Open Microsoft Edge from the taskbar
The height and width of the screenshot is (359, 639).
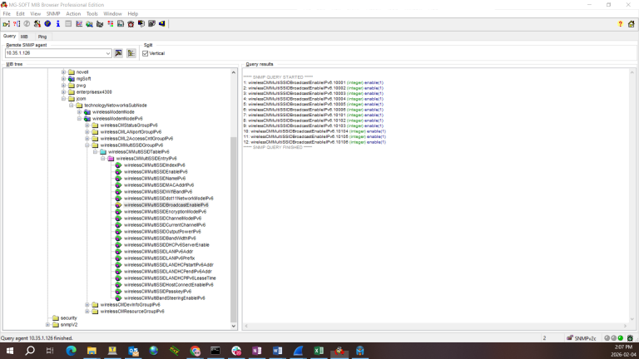(x=71, y=351)
